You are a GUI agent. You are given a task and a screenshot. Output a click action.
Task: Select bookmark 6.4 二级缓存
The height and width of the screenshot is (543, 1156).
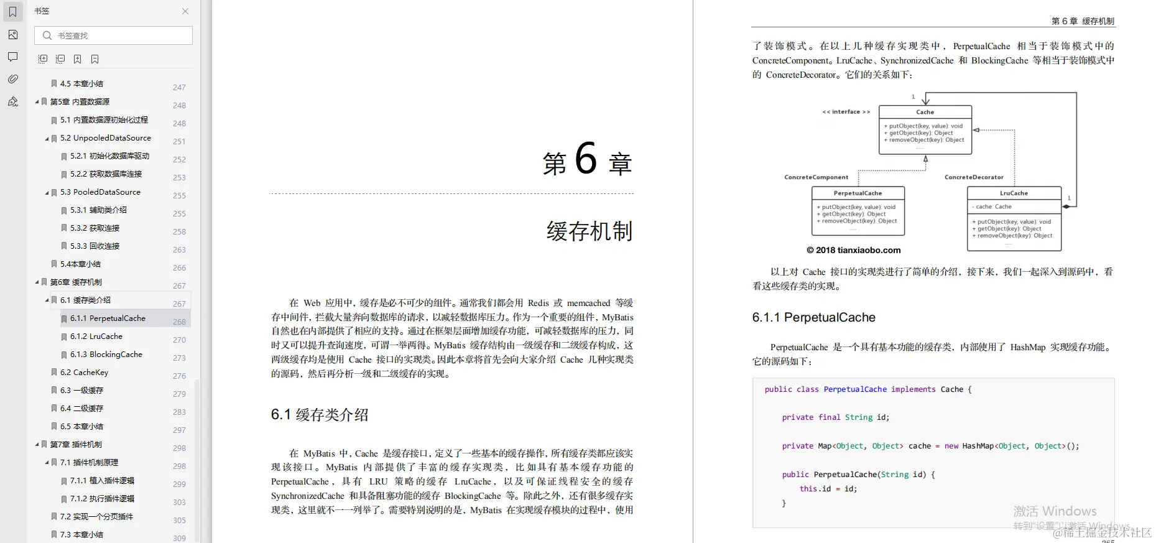click(x=81, y=408)
